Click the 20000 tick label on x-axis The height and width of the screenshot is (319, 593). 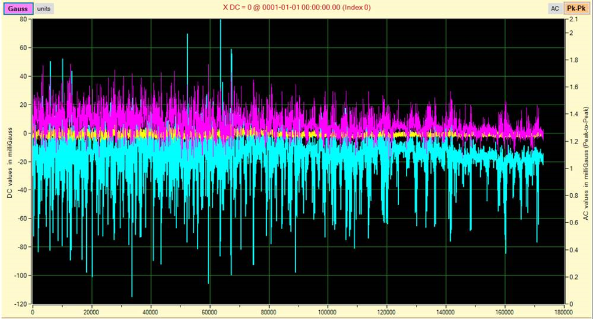(x=91, y=313)
